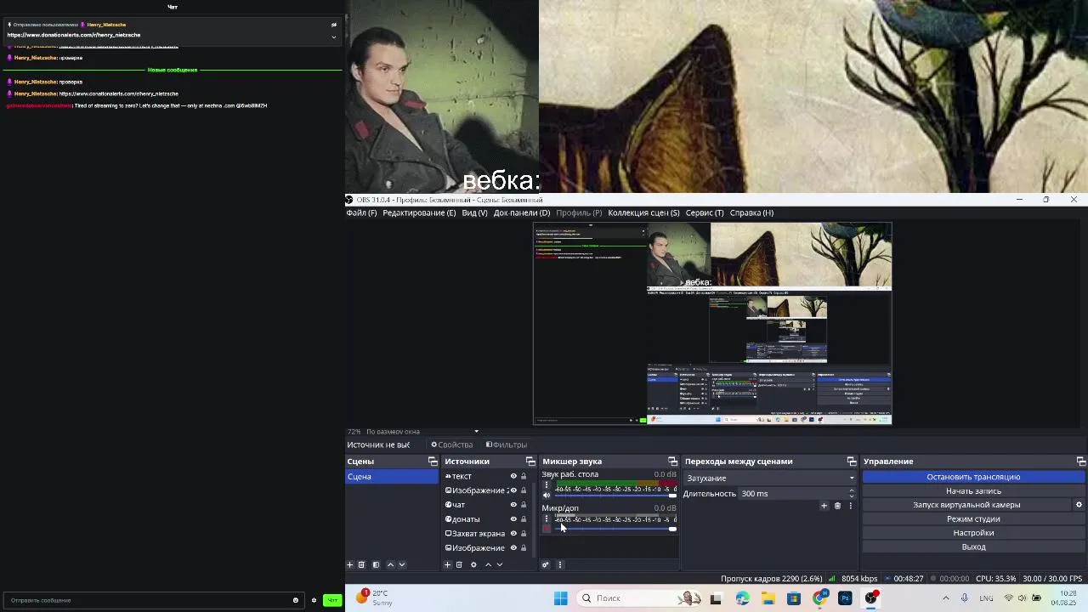Toggle visibility of чат source

(513, 505)
